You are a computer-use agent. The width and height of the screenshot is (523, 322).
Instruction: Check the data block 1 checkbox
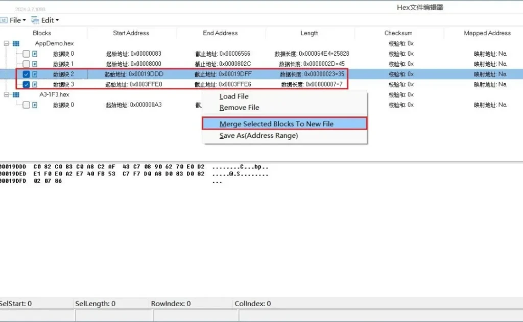pos(26,64)
